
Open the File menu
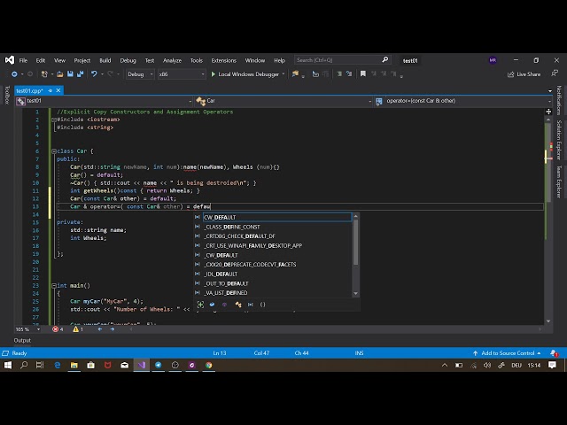pyautogui.click(x=23, y=60)
